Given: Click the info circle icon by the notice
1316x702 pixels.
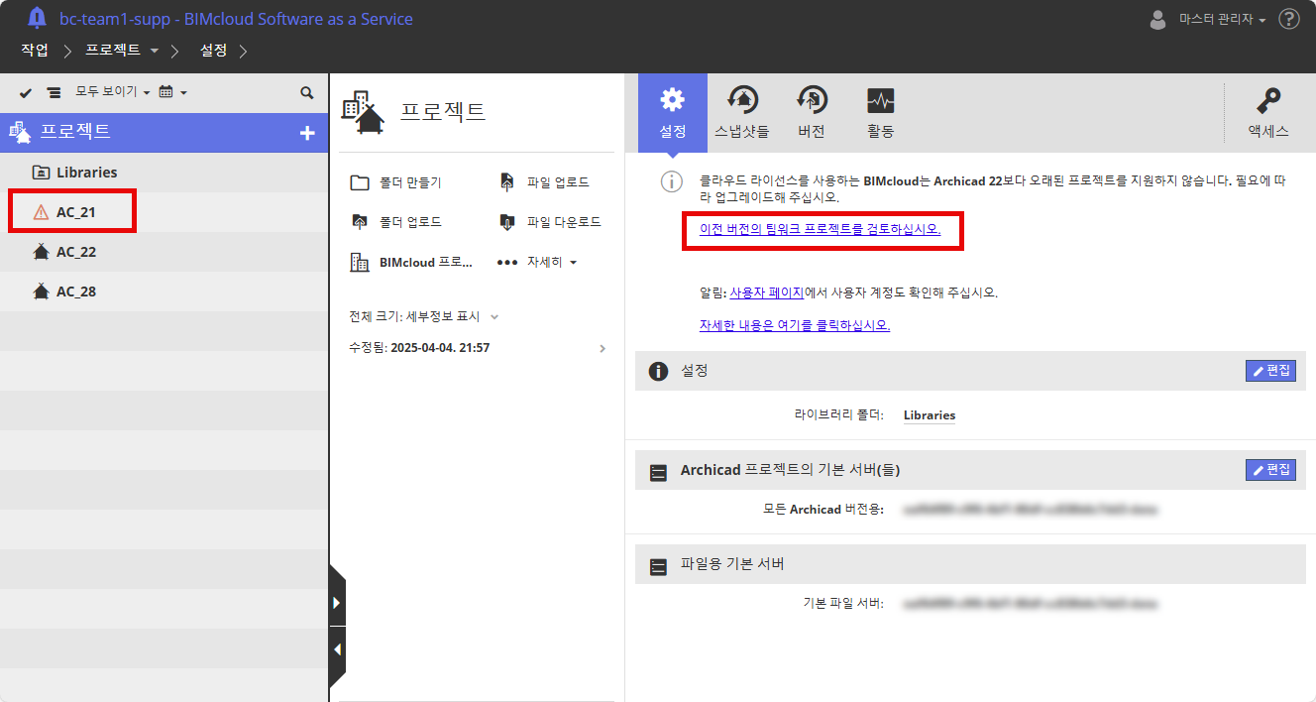Looking at the screenshot, I should [673, 181].
